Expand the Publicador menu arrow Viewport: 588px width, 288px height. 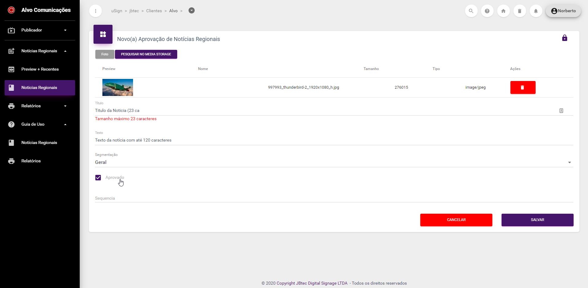[x=65, y=30]
